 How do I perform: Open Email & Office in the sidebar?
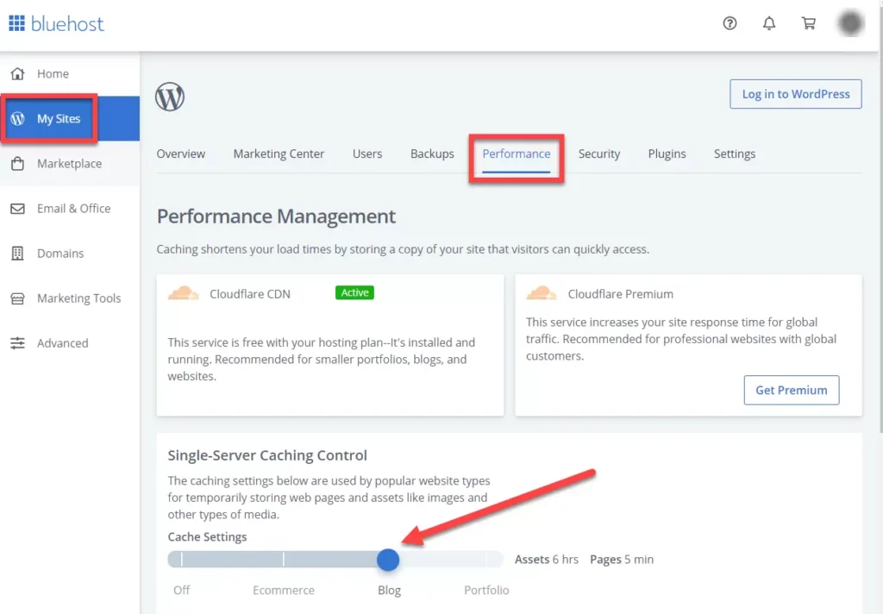tap(70, 209)
